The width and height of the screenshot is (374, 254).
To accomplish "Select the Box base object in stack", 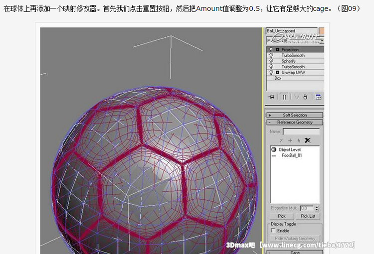I will pyautogui.click(x=295, y=78).
